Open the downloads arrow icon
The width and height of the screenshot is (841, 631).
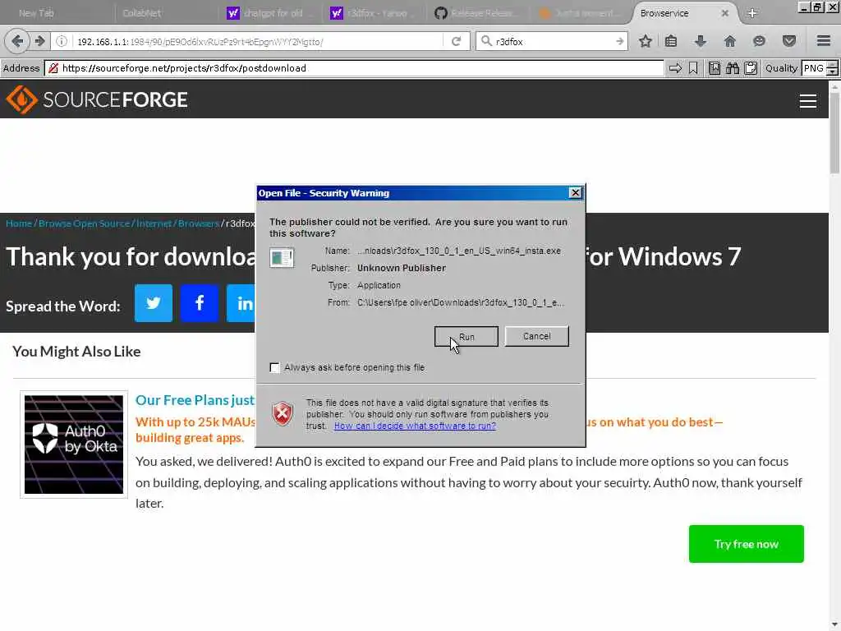click(701, 41)
